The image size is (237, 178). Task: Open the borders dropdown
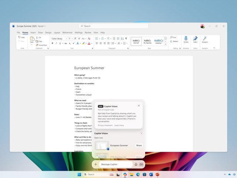pos(127,43)
